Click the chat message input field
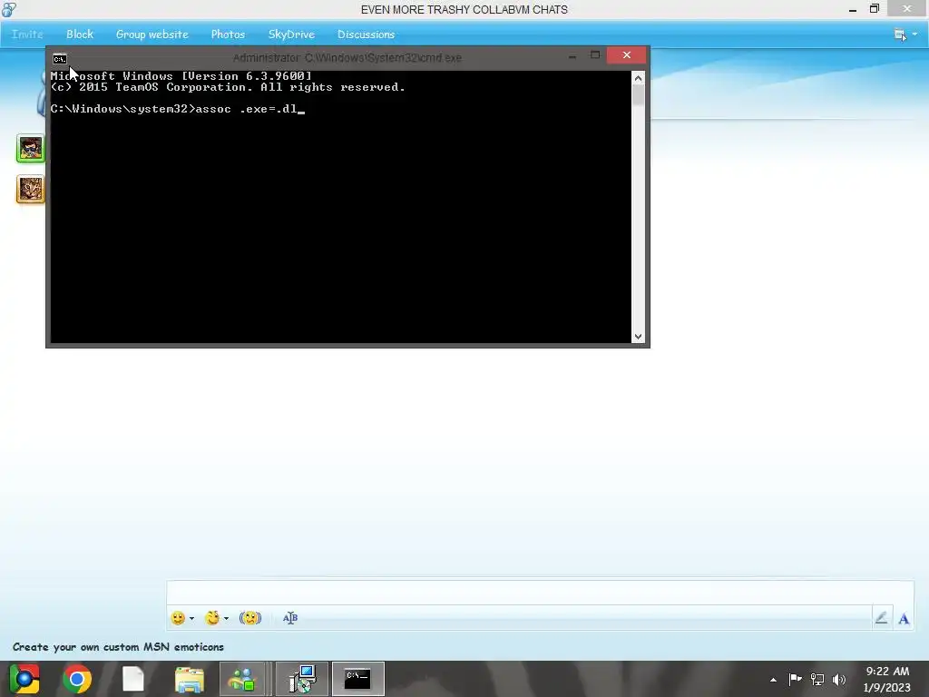The height and width of the screenshot is (697, 929). click(540, 593)
